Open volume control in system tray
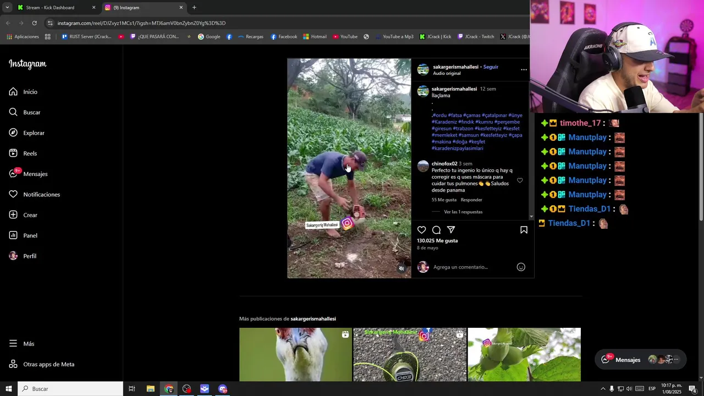The width and height of the screenshot is (704, 396). tap(629, 389)
